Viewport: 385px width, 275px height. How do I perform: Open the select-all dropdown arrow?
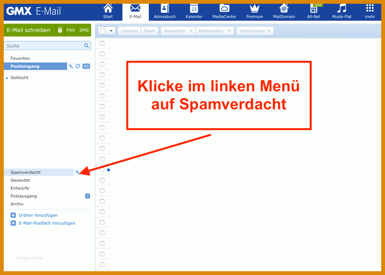[x=111, y=31]
